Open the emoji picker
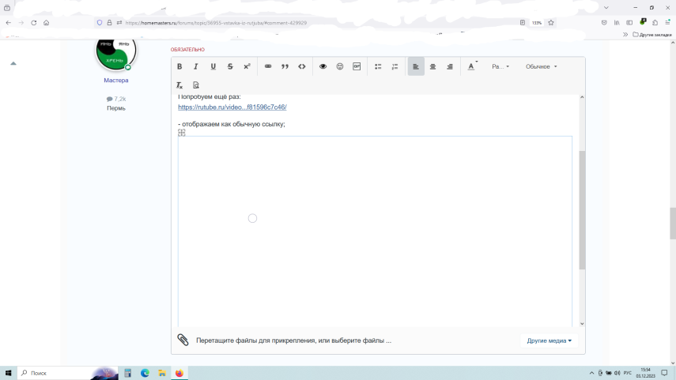This screenshot has height=380, width=676. pos(340,66)
